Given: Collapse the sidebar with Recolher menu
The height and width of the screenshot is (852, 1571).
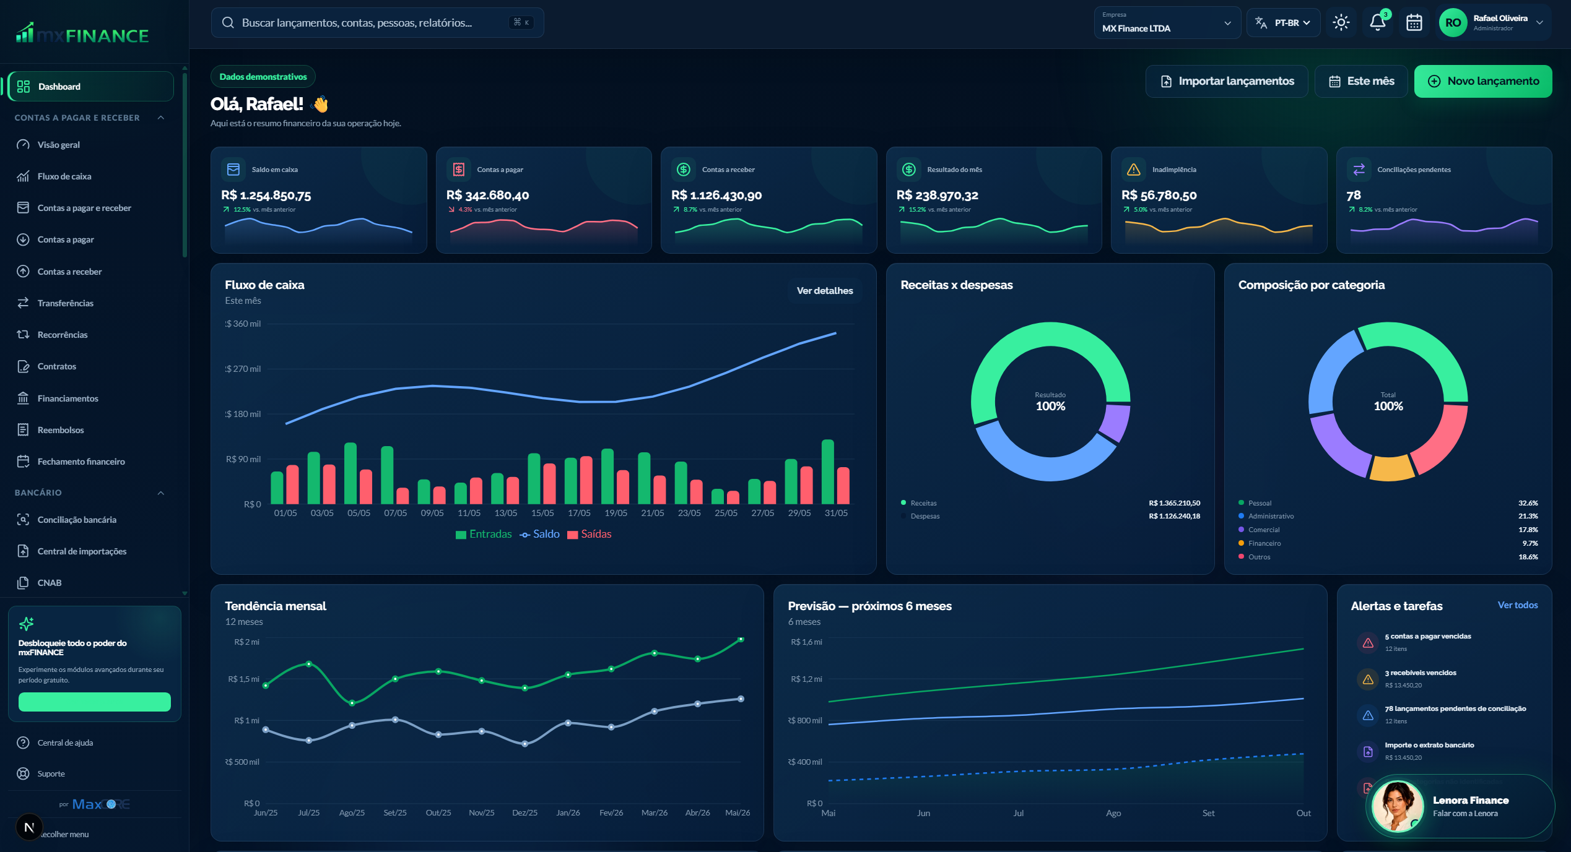Looking at the screenshot, I should click(x=65, y=834).
